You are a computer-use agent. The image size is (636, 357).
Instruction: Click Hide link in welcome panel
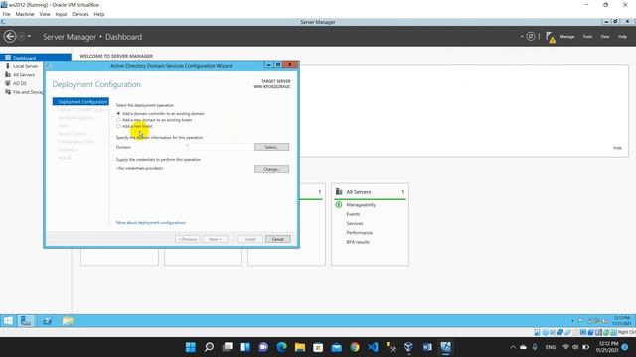tap(617, 148)
